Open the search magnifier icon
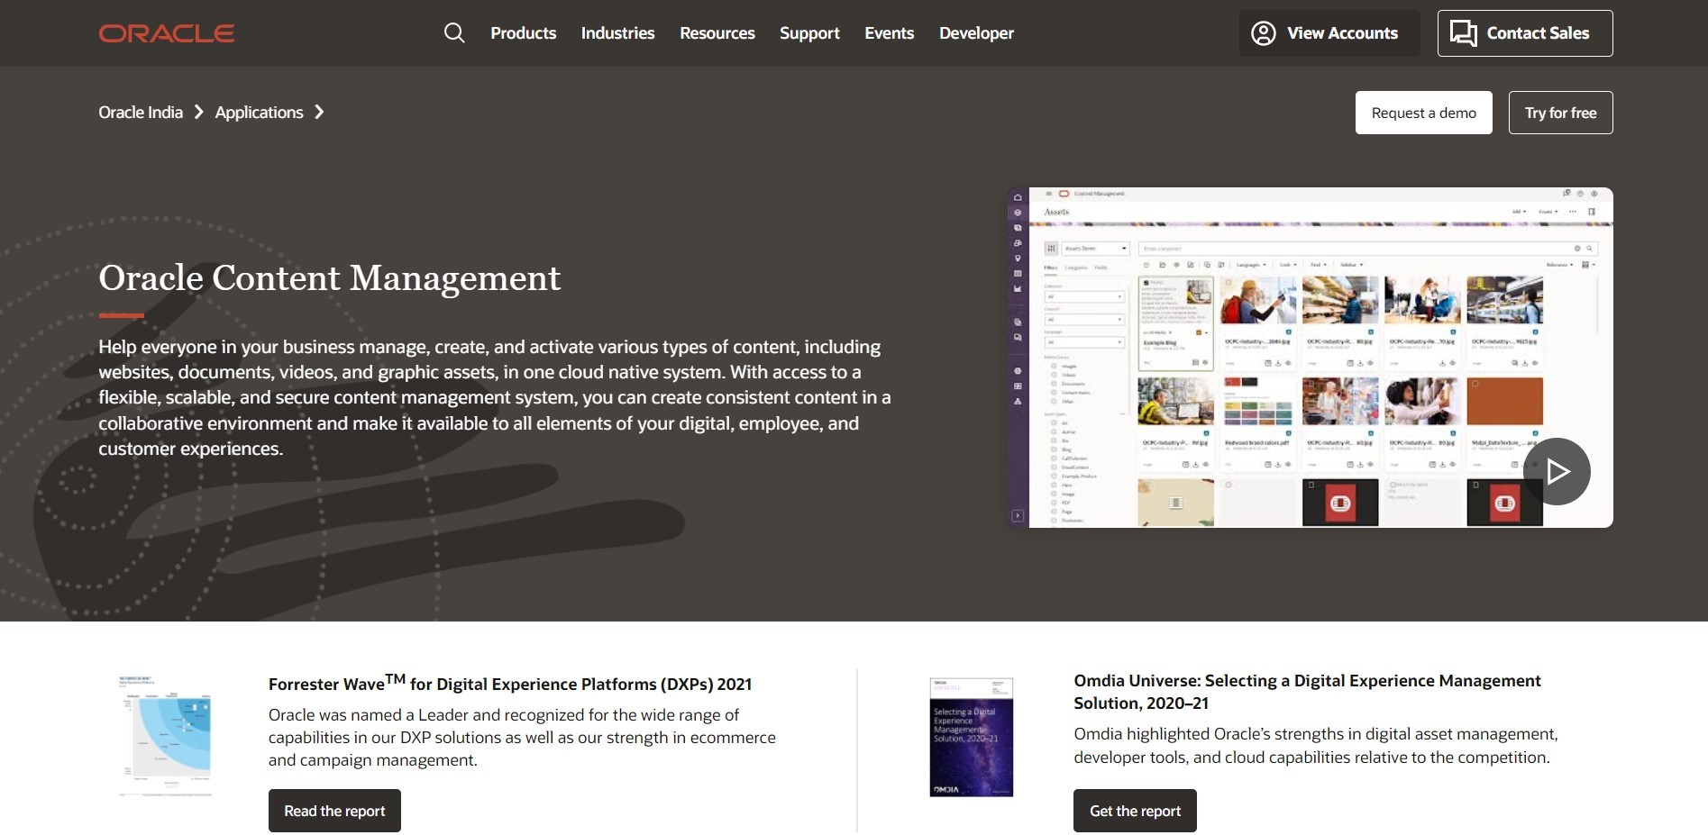The height and width of the screenshot is (835, 1708). pyautogui.click(x=454, y=33)
